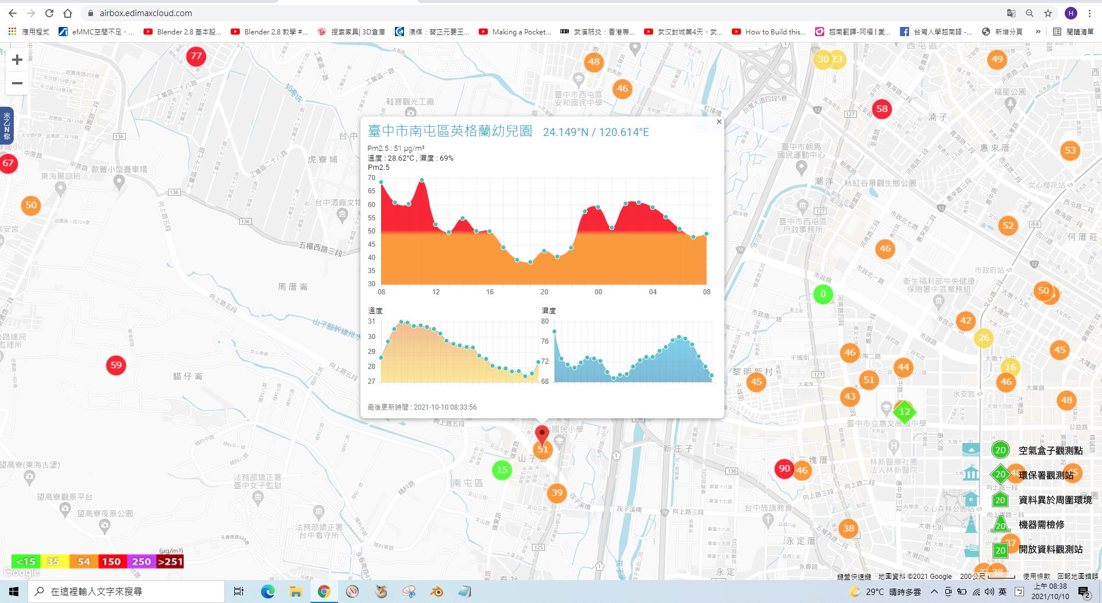Open Chrome three-dot menu
The height and width of the screenshot is (603, 1102).
pyautogui.click(x=1089, y=13)
